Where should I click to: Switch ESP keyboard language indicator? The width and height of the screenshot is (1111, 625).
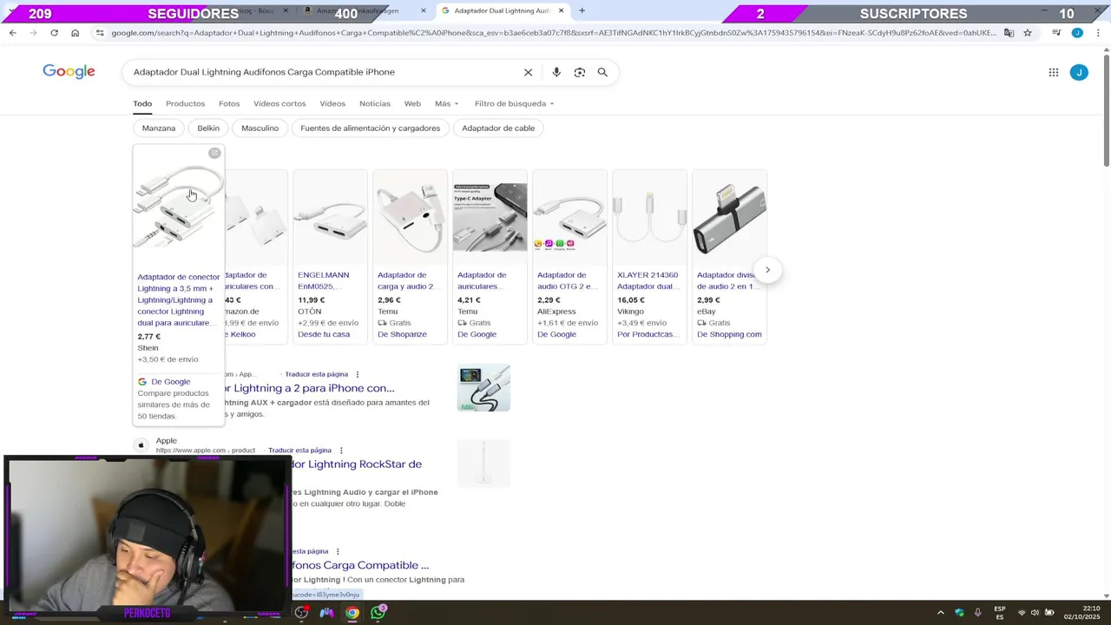pyautogui.click(x=1000, y=613)
